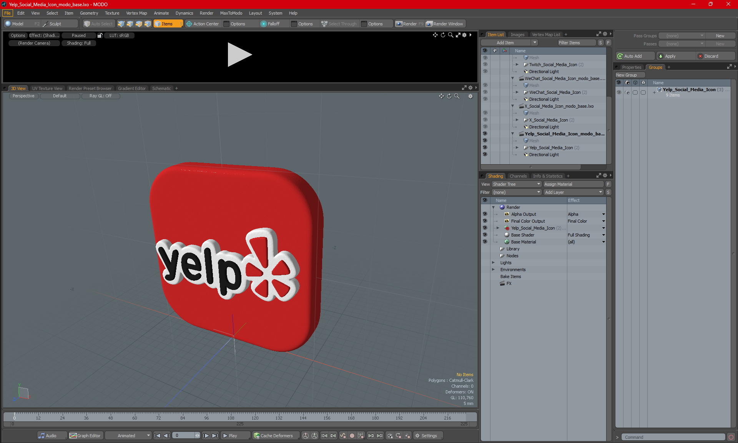The width and height of the screenshot is (738, 443).
Task: Toggle visibility of Yelp_Social_Media_Icon item
Action: [x=485, y=148]
